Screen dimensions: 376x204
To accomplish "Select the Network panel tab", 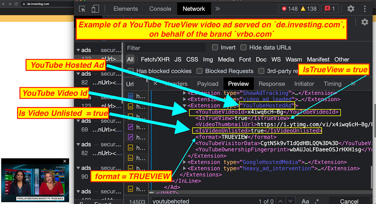I will pos(194,9).
